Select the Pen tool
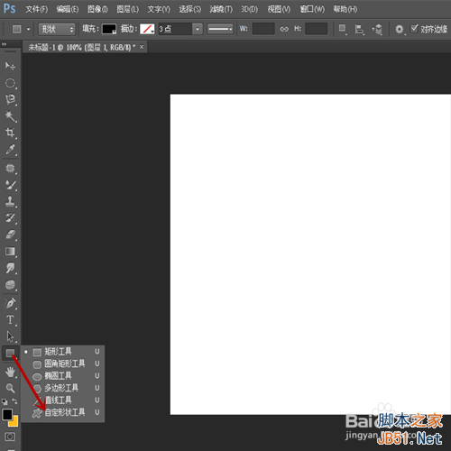This screenshot has height=451, width=451. click(x=10, y=303)
